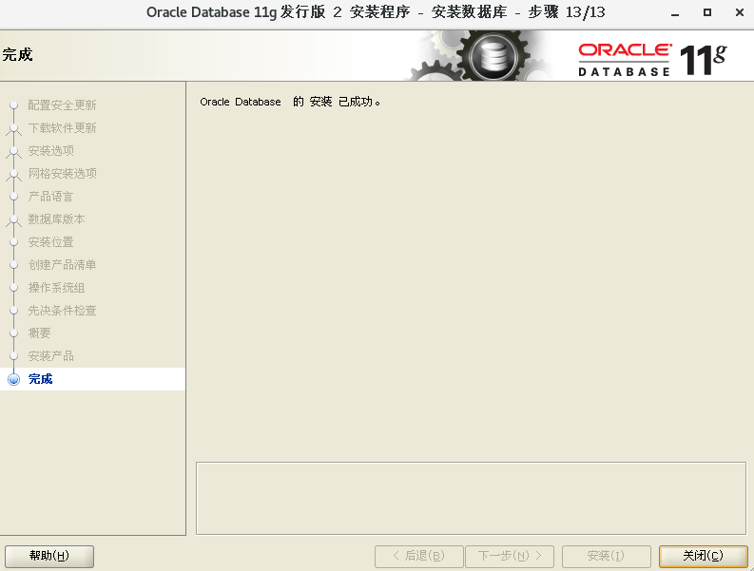Select the 网格安装选项 step in sidebar

(62, 174)
